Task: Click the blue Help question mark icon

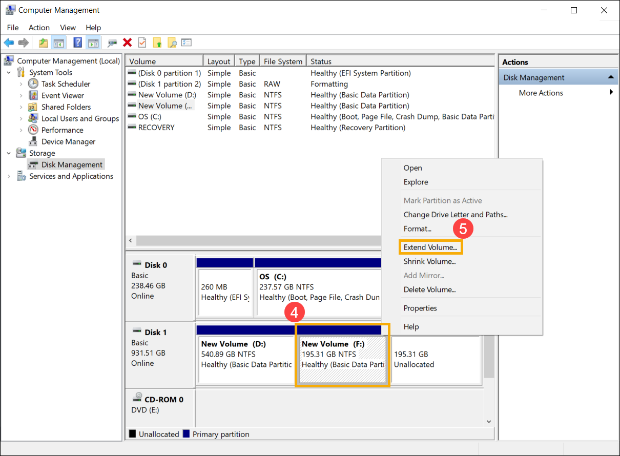Action: [77, 43]
